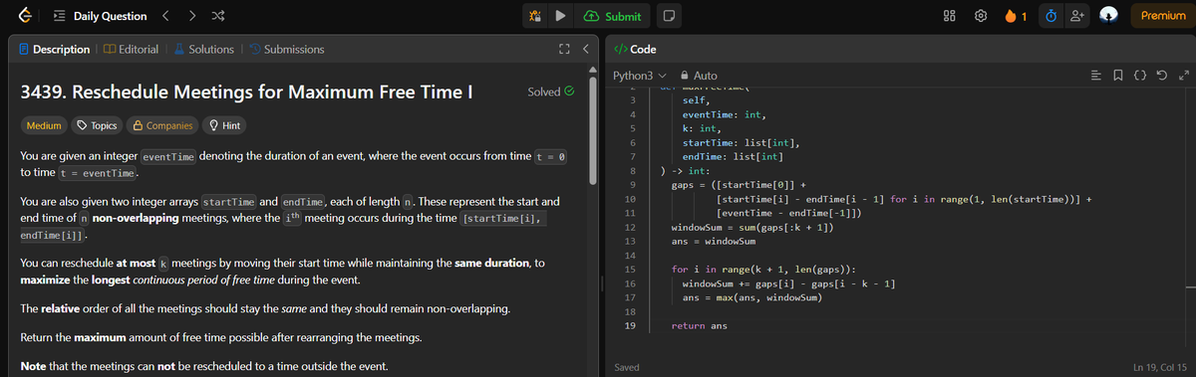
Task: Switch to the Editorial tab
Action: [130, 49]
